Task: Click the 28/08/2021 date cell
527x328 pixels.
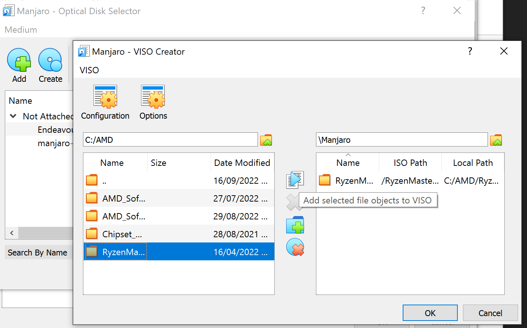Action: pos(240,234)
